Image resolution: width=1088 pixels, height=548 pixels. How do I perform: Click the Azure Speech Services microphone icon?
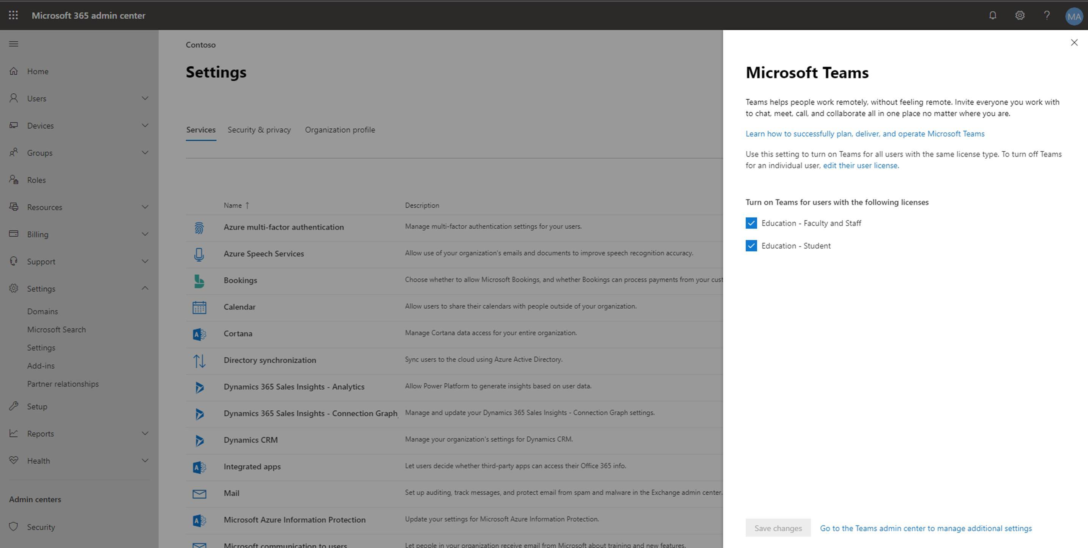click(x=198, y=253)
